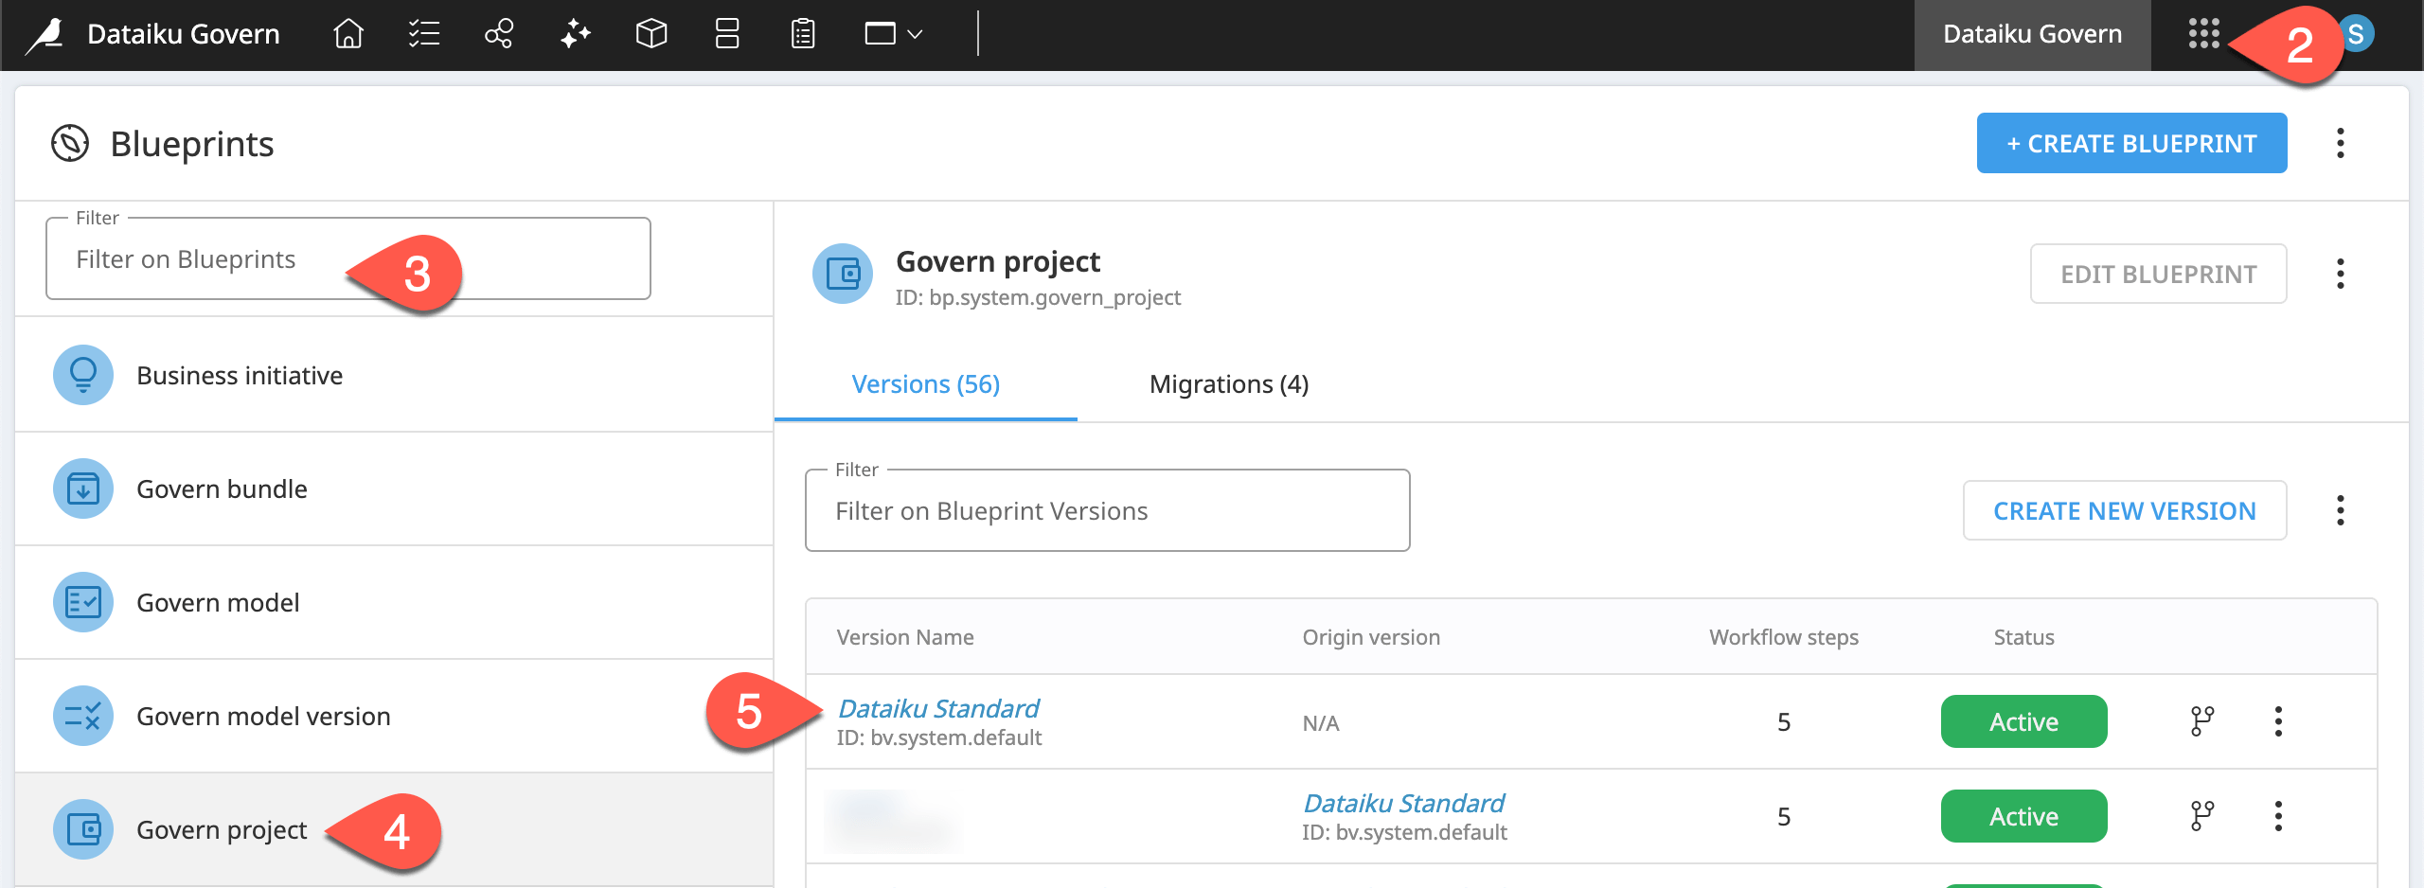2424x888 pixels.
Task: Click the CREATE BLUEPRINT button
Action: (2130, 143)
